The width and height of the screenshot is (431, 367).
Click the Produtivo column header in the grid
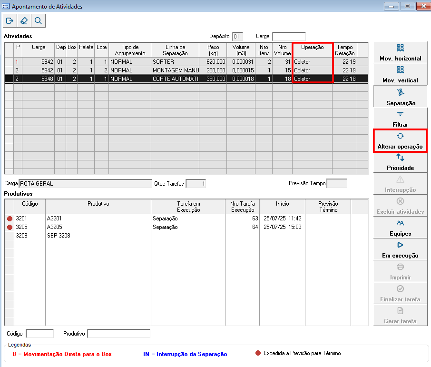point(98,207)
